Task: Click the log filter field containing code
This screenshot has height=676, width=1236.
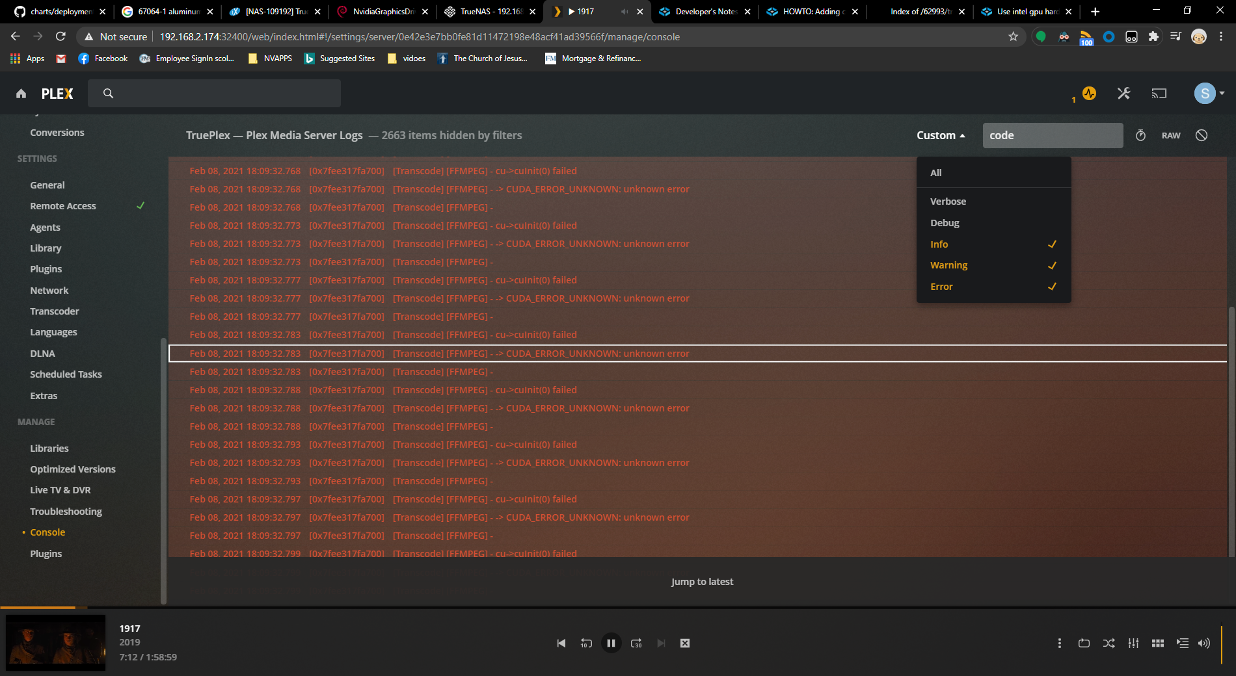Action: (x=1053, y=135)
